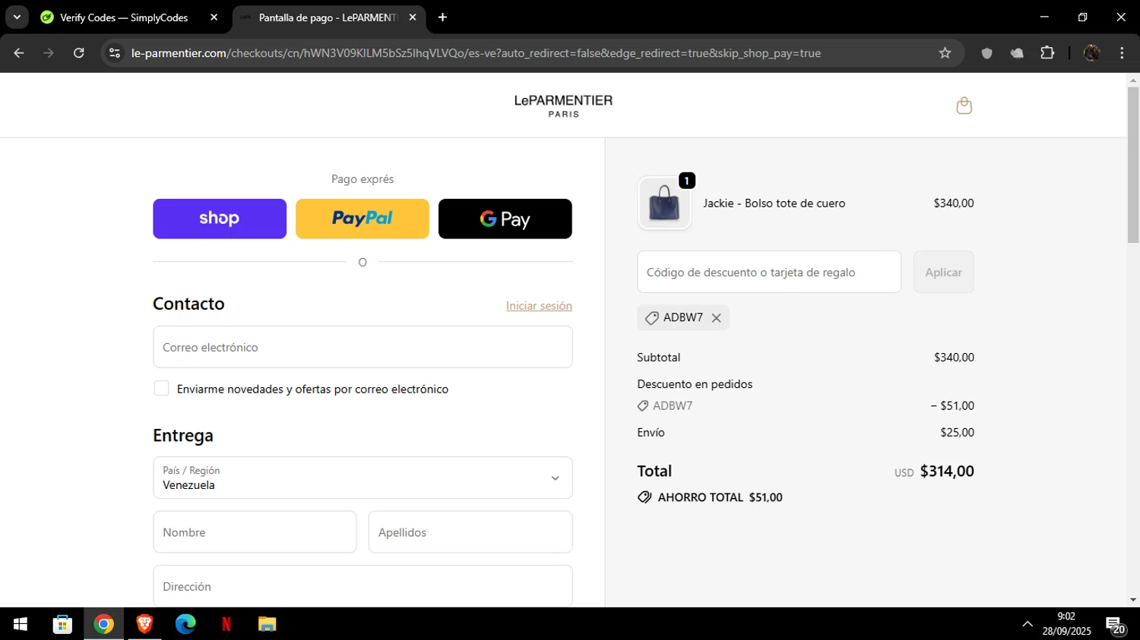Go back to previous page
Screen dimensions: 1140x640
point(19,53)
